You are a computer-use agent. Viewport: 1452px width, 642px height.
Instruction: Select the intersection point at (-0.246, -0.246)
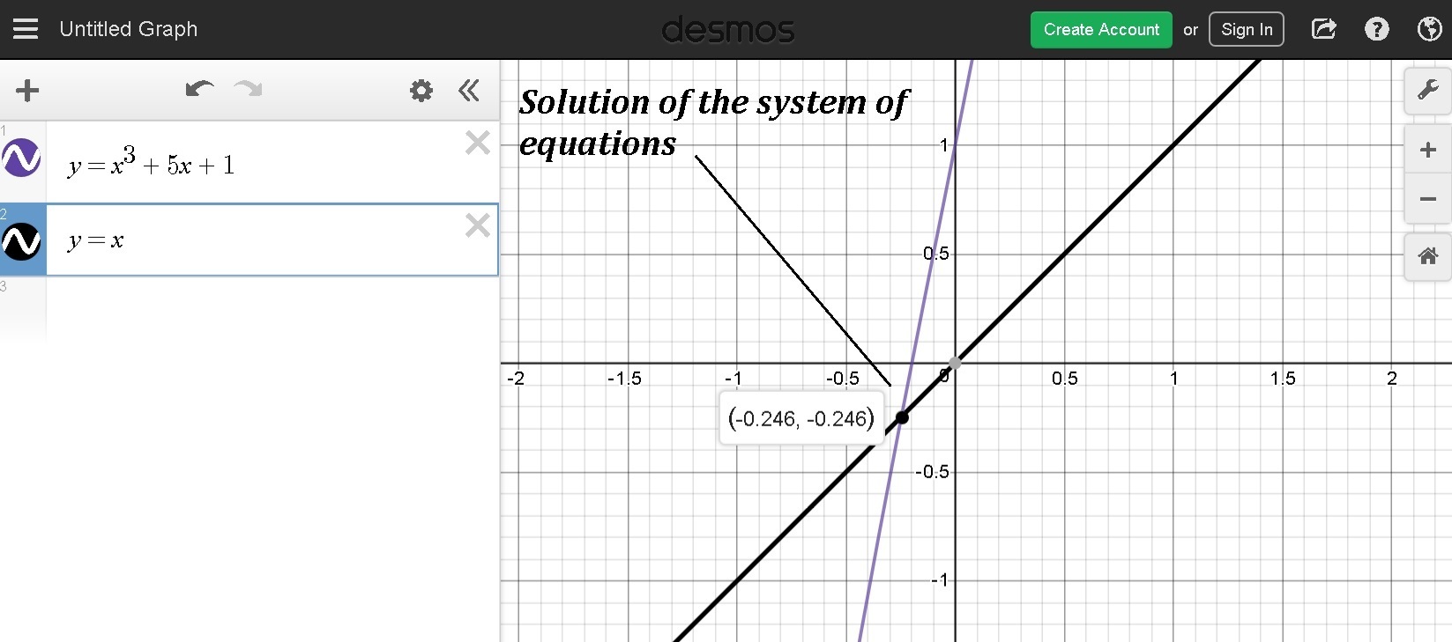pos(902,417)
